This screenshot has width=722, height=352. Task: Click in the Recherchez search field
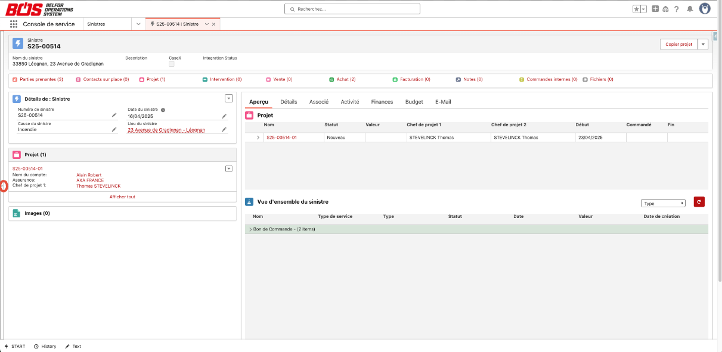pos(352,9)
